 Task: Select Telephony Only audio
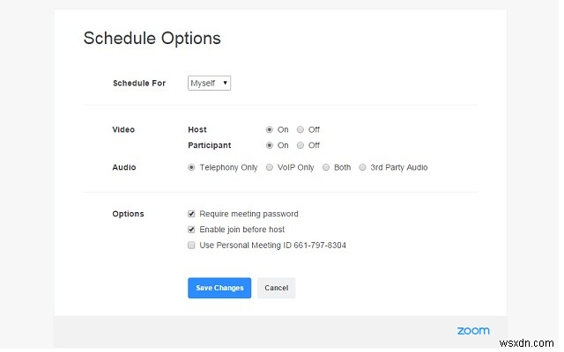(192, 167)
